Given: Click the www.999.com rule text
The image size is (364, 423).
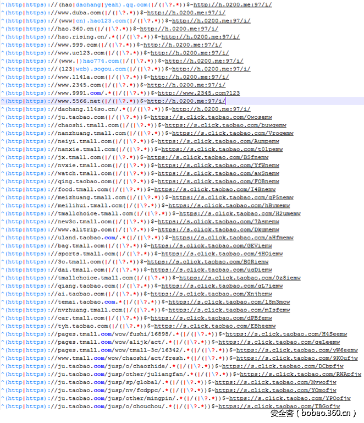Looking at the screenshot, I should (78, 45).
